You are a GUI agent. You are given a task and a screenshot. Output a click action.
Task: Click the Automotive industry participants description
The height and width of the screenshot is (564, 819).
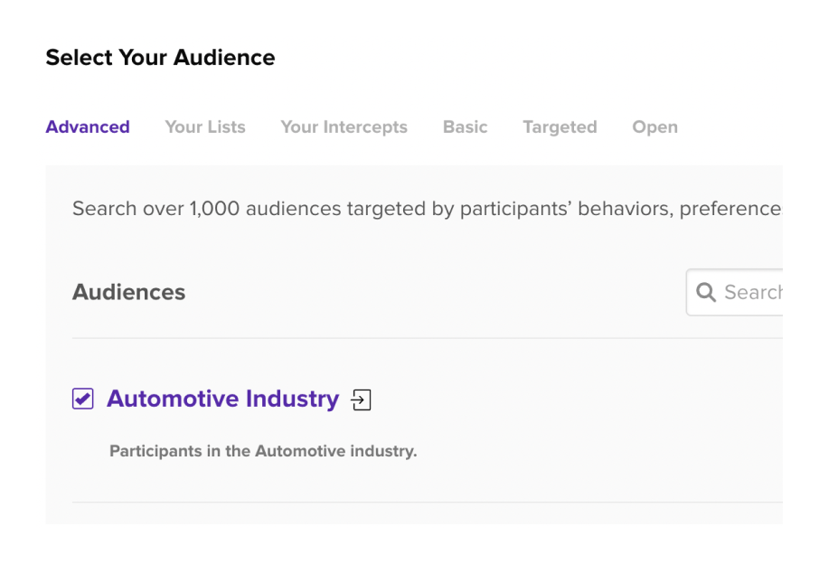(263, 451)
